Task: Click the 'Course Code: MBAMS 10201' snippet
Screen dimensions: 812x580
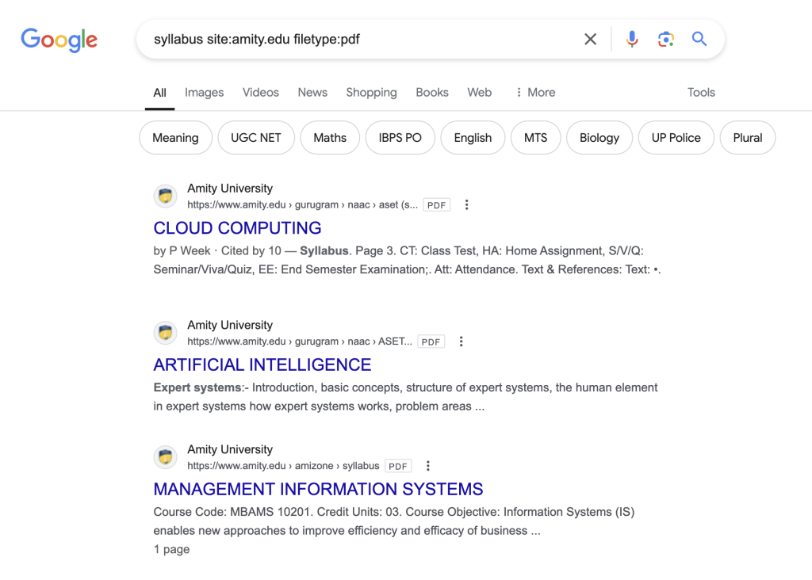Action: click(234, 512)
